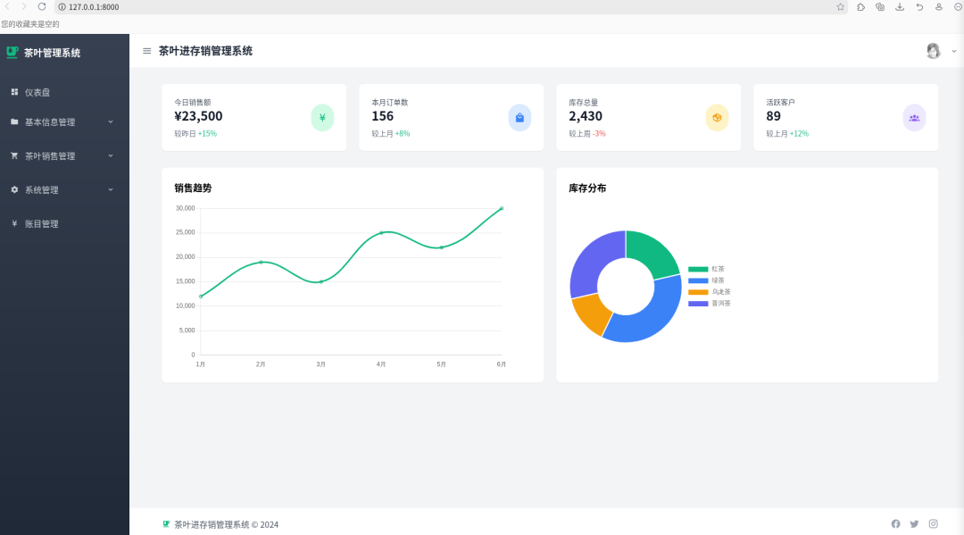Click the 茶叶管理系统 sidebar title
Screen dimensions: 964x535
[x=53, y=53]
